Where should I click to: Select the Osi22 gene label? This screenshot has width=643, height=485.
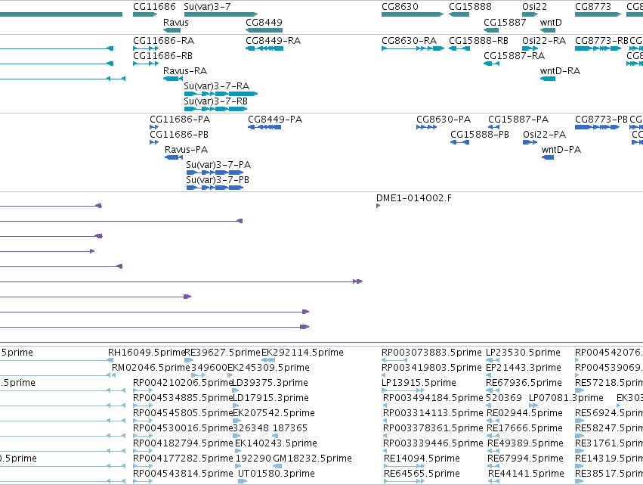tap(534, 7)
